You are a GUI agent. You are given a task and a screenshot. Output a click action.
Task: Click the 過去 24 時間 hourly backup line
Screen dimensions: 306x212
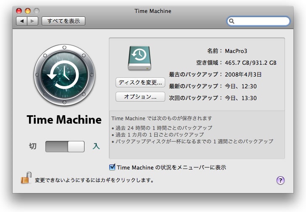tap(162, 128)
